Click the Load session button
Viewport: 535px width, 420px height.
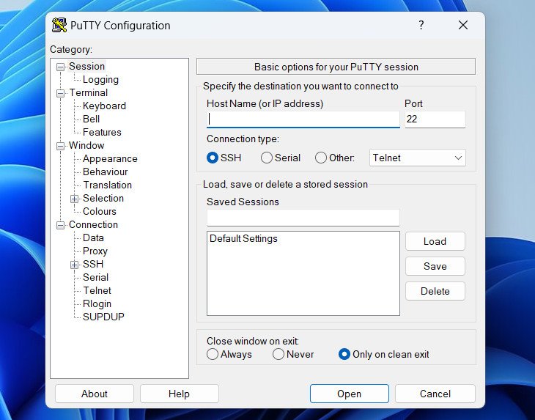coord(435,241)
